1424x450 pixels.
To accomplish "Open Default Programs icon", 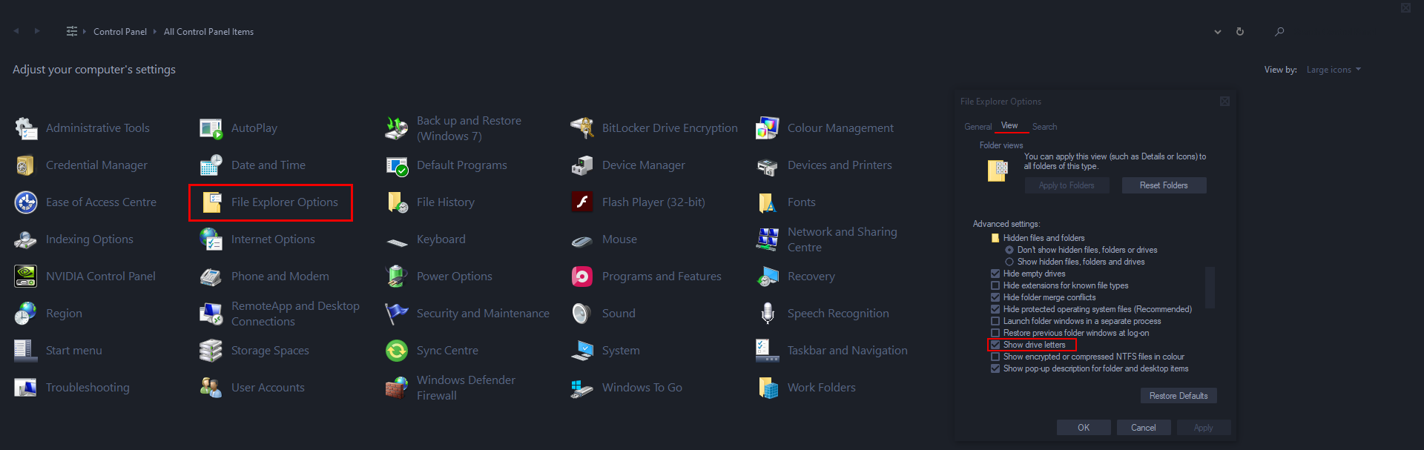I will [397, 165].
